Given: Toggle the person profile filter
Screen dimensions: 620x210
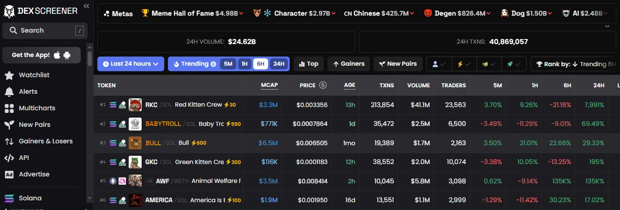Looking at the screenshot, I should [439, 64].
